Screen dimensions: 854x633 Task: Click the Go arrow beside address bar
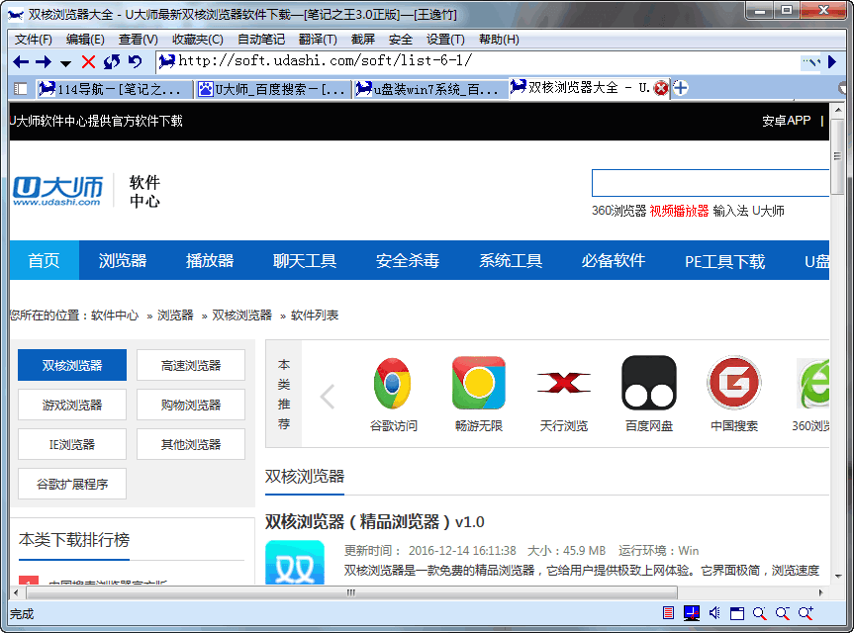831,62
